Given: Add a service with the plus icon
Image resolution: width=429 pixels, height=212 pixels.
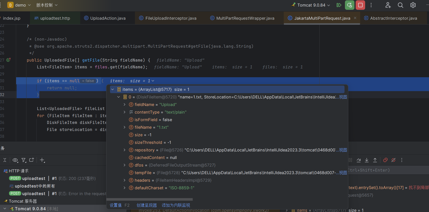Looking at the screenshot, I should pyautogui.click(x=42, y=160).
